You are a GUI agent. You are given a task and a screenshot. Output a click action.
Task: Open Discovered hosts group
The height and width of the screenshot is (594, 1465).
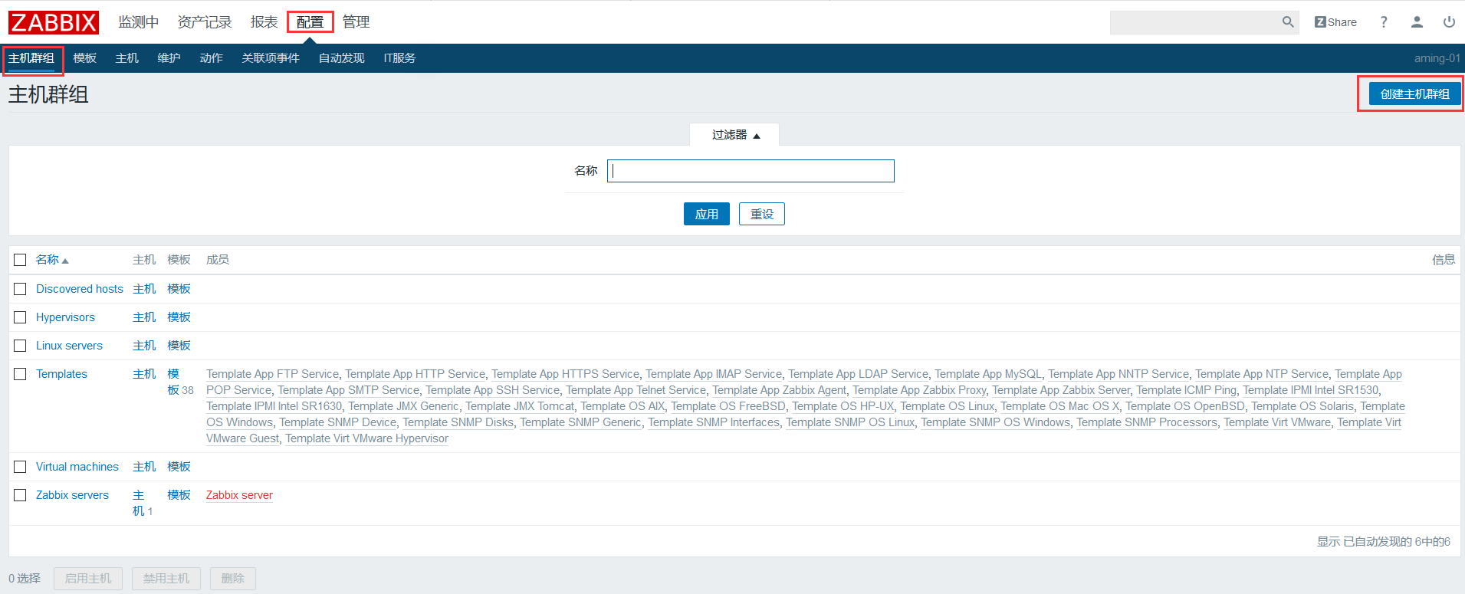click(80, 289)
